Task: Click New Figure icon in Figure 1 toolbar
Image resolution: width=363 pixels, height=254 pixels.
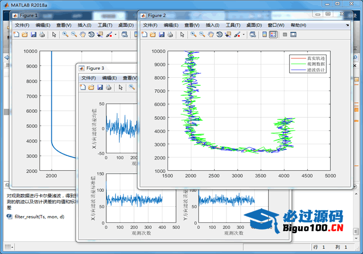Action: [x=16, y=35]
